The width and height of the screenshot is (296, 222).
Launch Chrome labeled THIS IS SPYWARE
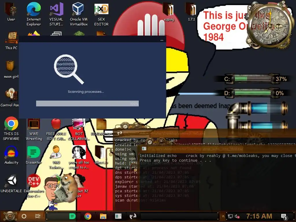11,128
